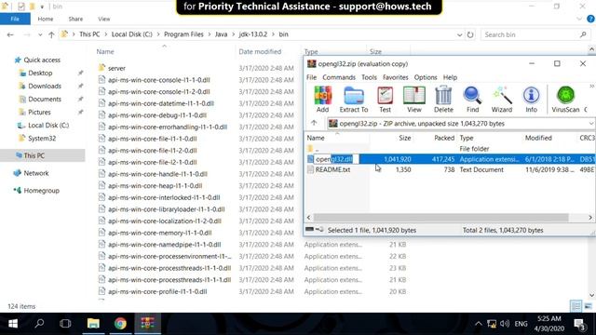Expand the WinRAR archive path dropdown
The image size is (596, 335).
pos(591,124)
